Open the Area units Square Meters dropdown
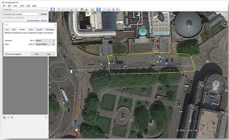Screen dimensions: 229x140 click(x=45, y=44)
